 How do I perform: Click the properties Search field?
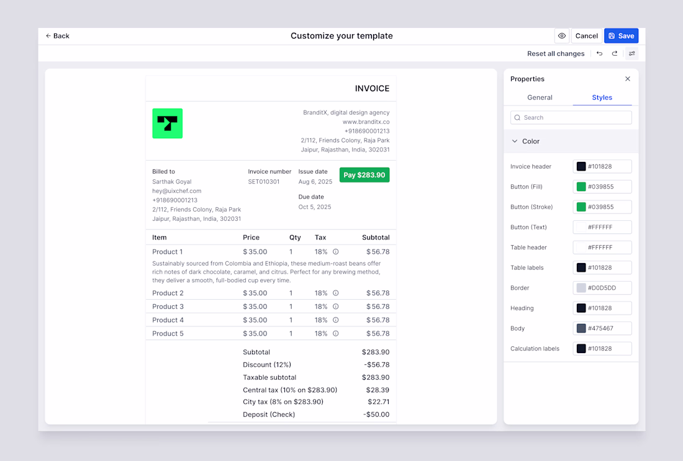pos(571,117)
